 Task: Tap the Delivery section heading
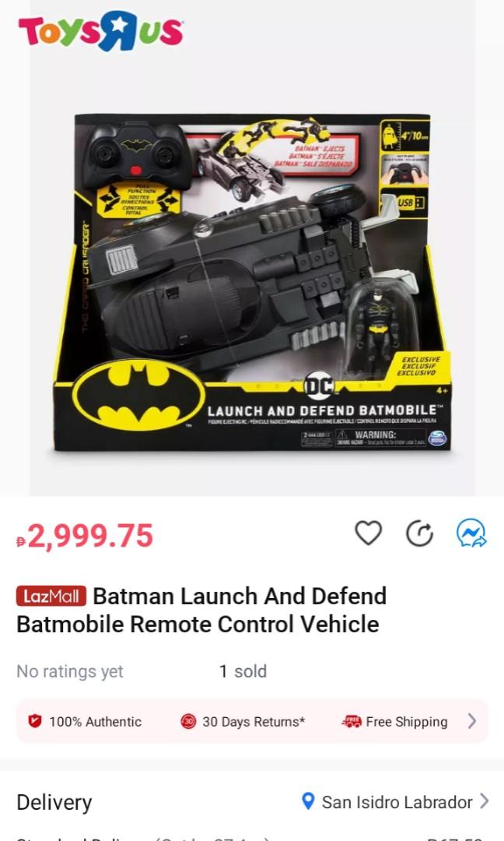coord(54,803)
